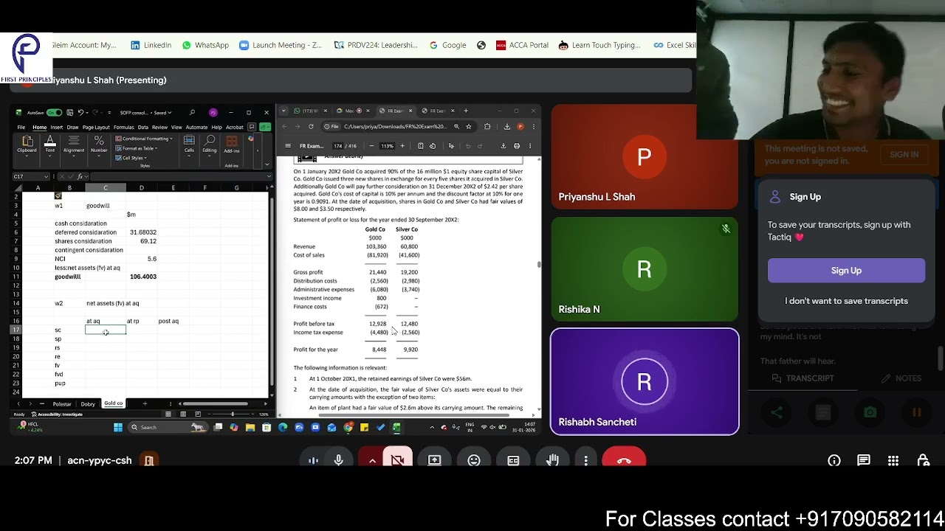Open the WhatsApp bookmark
The image size is (945, 531).
(x=205, y=45)
